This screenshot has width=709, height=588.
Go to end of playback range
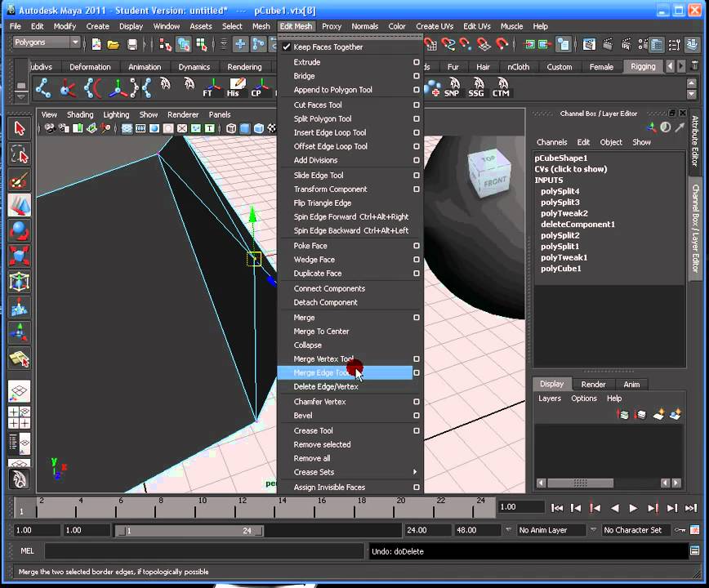(x=691, y=508)
